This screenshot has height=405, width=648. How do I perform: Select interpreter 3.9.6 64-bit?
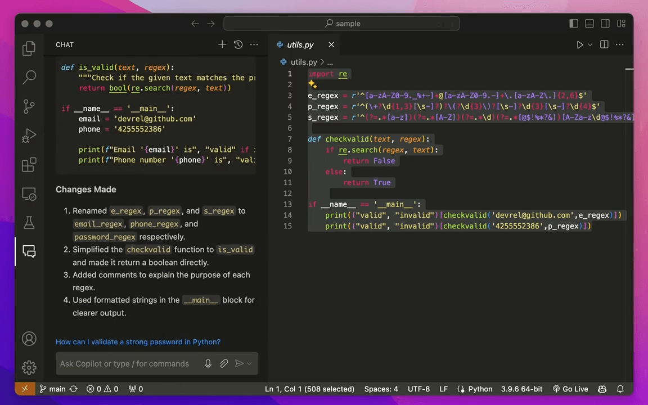coord(521,389)
